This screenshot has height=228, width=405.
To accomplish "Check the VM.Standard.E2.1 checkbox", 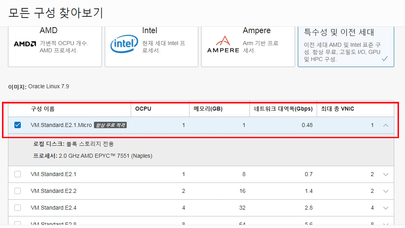I will [x=18, y=174].
